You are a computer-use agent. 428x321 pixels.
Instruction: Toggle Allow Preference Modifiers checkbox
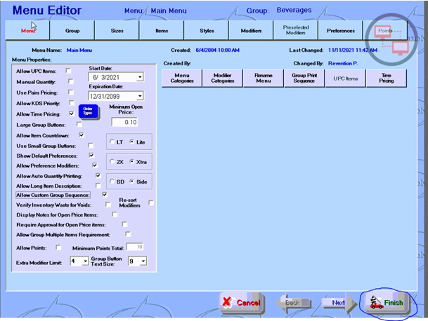[95, 165]
